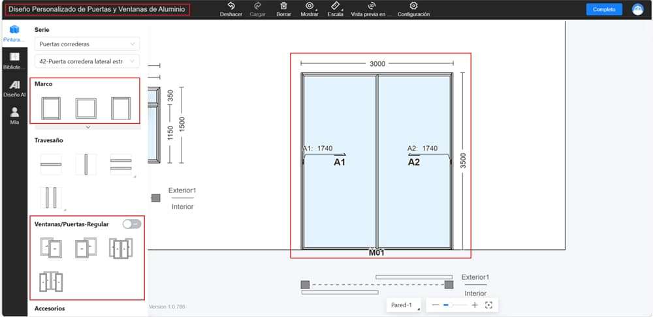The height and width of the screenshot is (317, 653).
Task: Click right gray handle of plan view
Action: 449,284
